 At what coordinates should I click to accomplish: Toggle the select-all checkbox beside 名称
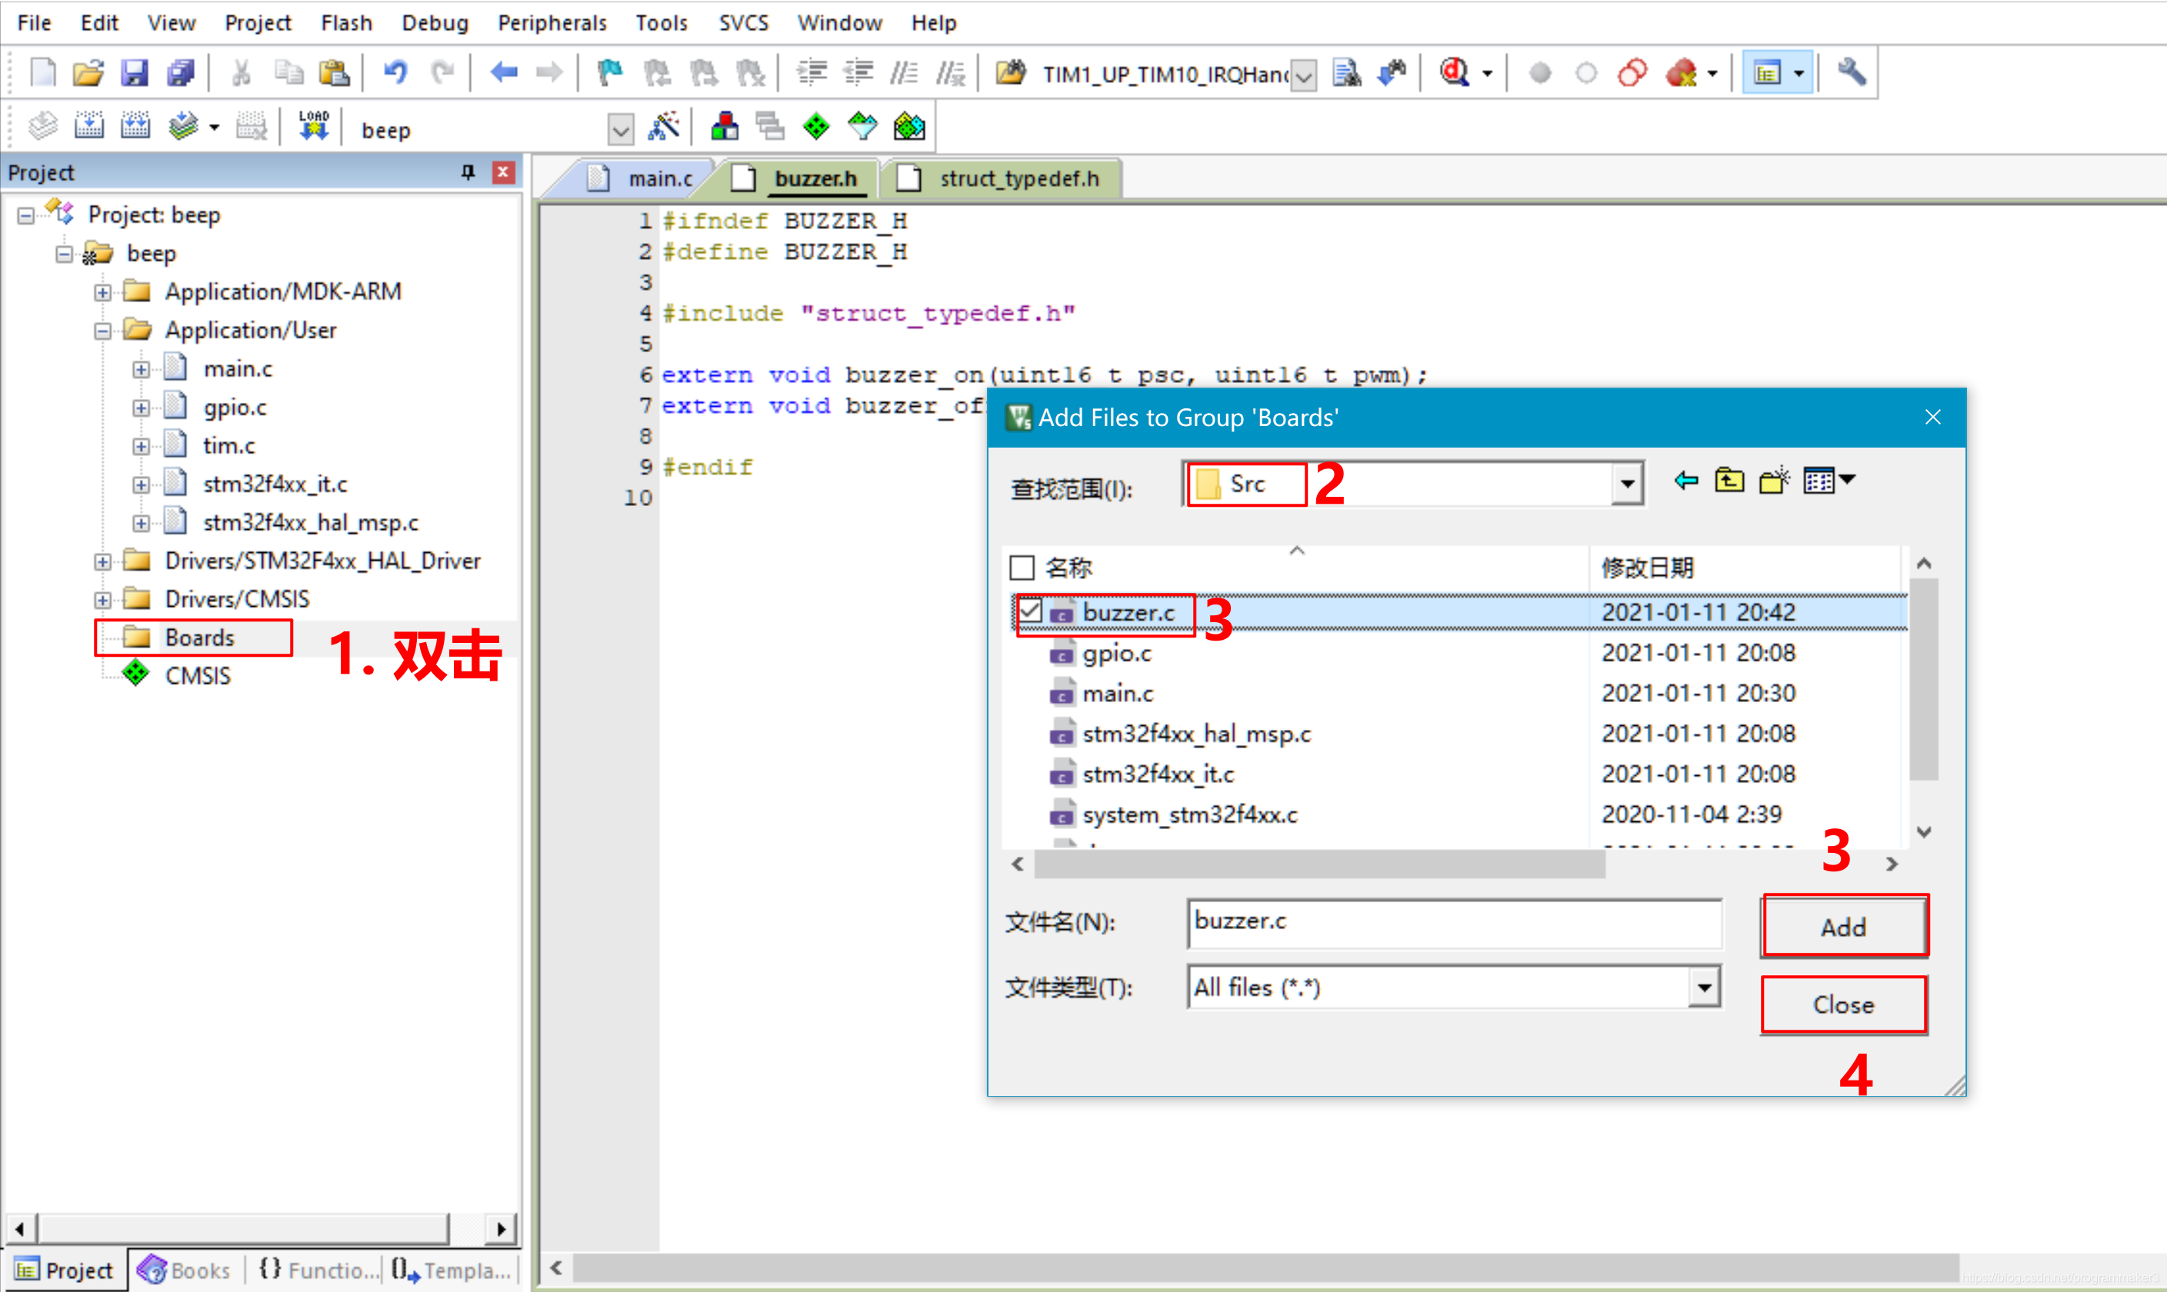click(x=1022, y=568)
